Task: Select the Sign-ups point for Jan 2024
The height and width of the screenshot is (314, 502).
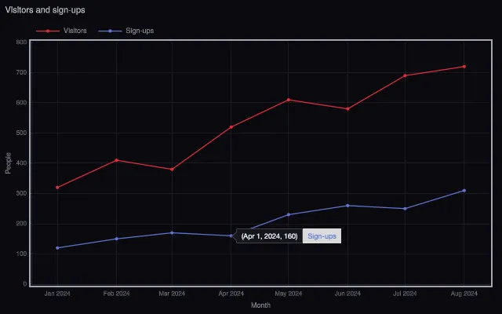Action: tap(57, 248)
